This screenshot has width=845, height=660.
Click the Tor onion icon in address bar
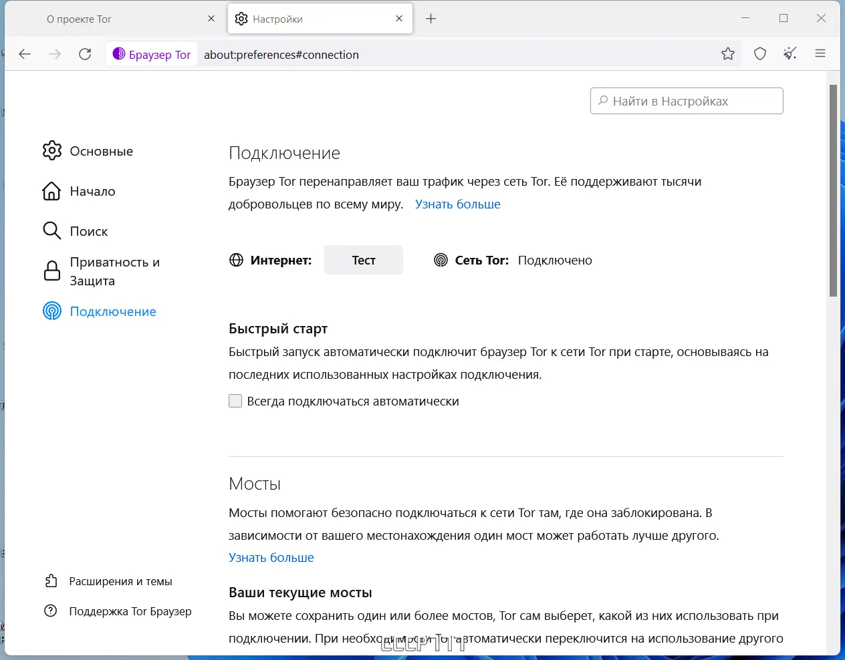(x=119, y=54)
